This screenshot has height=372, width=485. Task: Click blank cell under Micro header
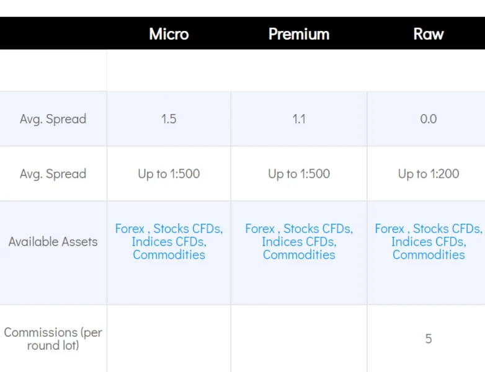click(x=169, y=71)
